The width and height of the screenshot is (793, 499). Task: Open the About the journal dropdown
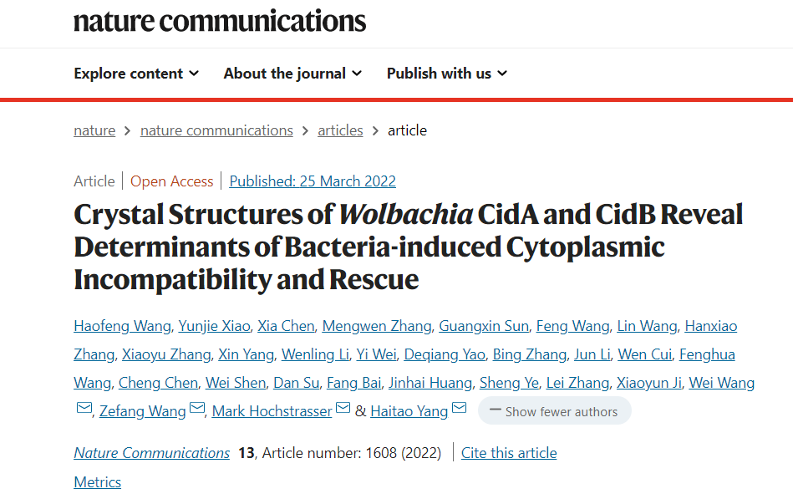[292, 74]
